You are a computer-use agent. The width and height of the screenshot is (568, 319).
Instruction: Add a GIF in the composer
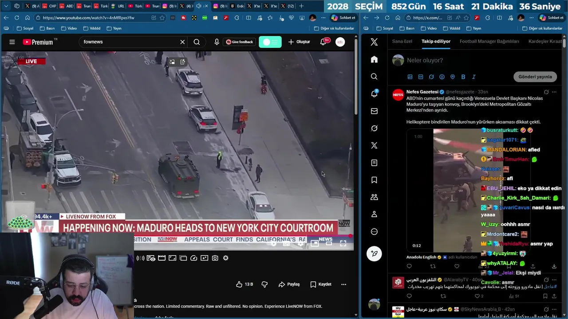click(421, 77)
